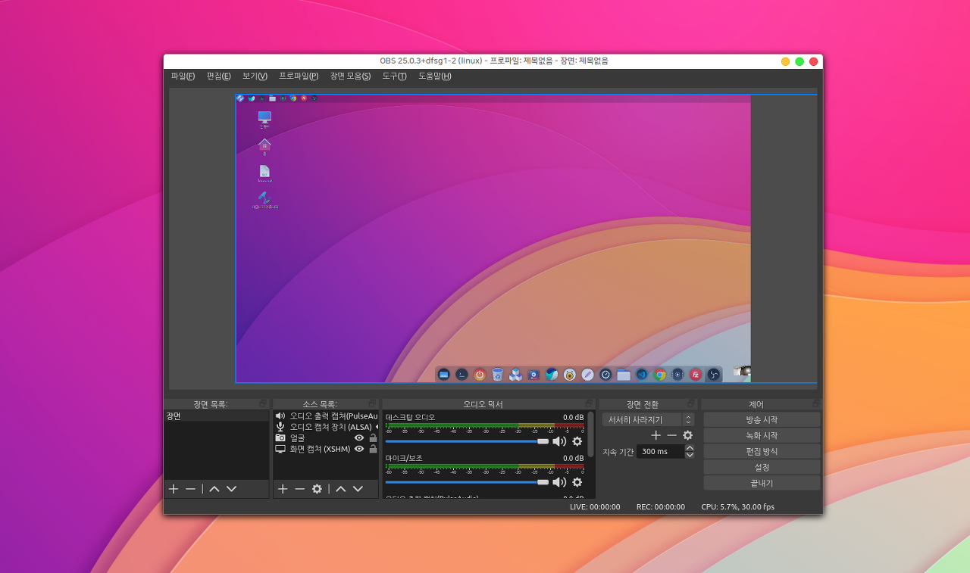Select the 화면 캡쳐 (XSHM) source row
This screenshot has width=970, height=573.
point(326,449)
